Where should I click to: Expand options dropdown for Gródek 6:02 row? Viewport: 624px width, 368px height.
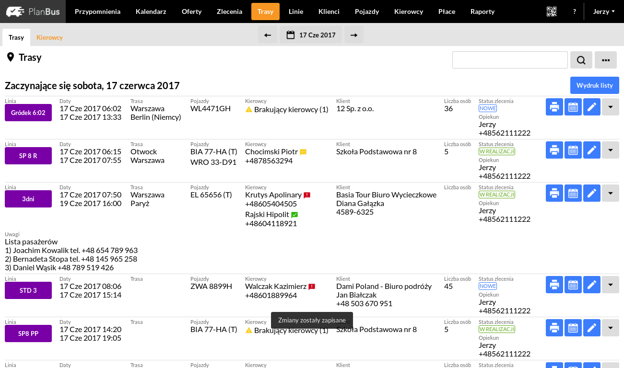611,107
